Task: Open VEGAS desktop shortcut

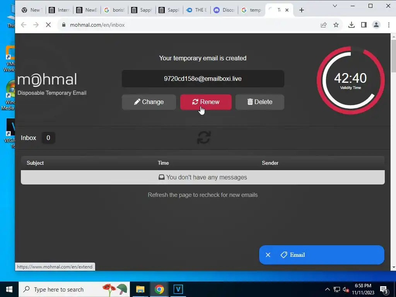Action: 10,133
